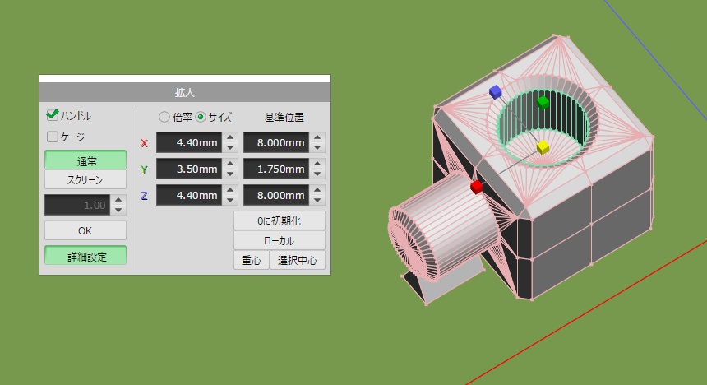Decrease the 1.00 value with down arrow
The width and height of the screenshot is (707, 385).
[x=118, y=210]
